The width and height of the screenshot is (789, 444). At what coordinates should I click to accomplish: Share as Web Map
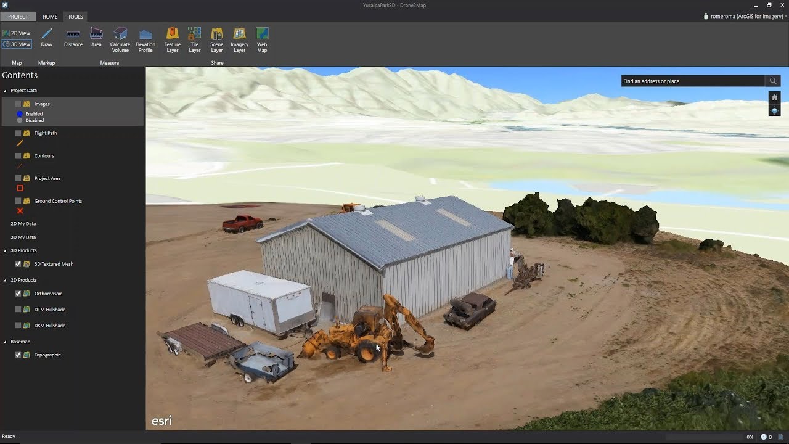[x=262, y=39]
